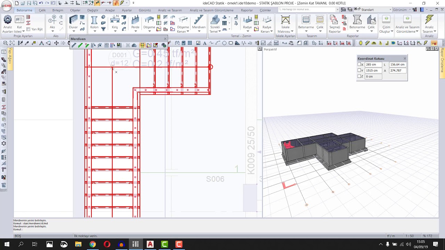This screenshot has height=250, width=445.
Task: Expand the Duvar dropdown arrow
Action: tap(73, 32)
